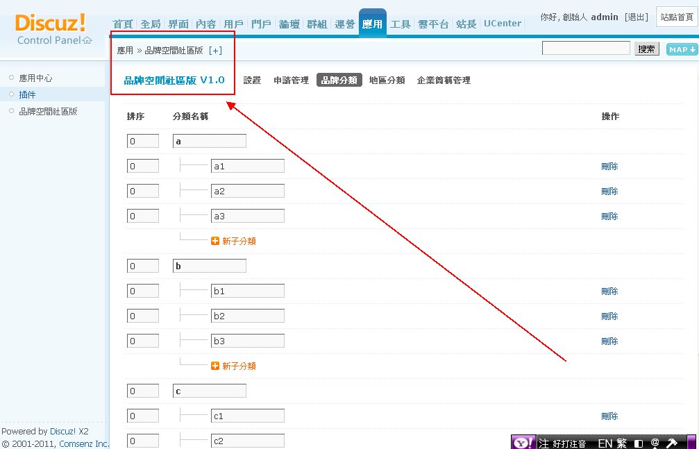Click the name field containing b3
This screenshot has width=699, height=449.
[x=247, y=341]
